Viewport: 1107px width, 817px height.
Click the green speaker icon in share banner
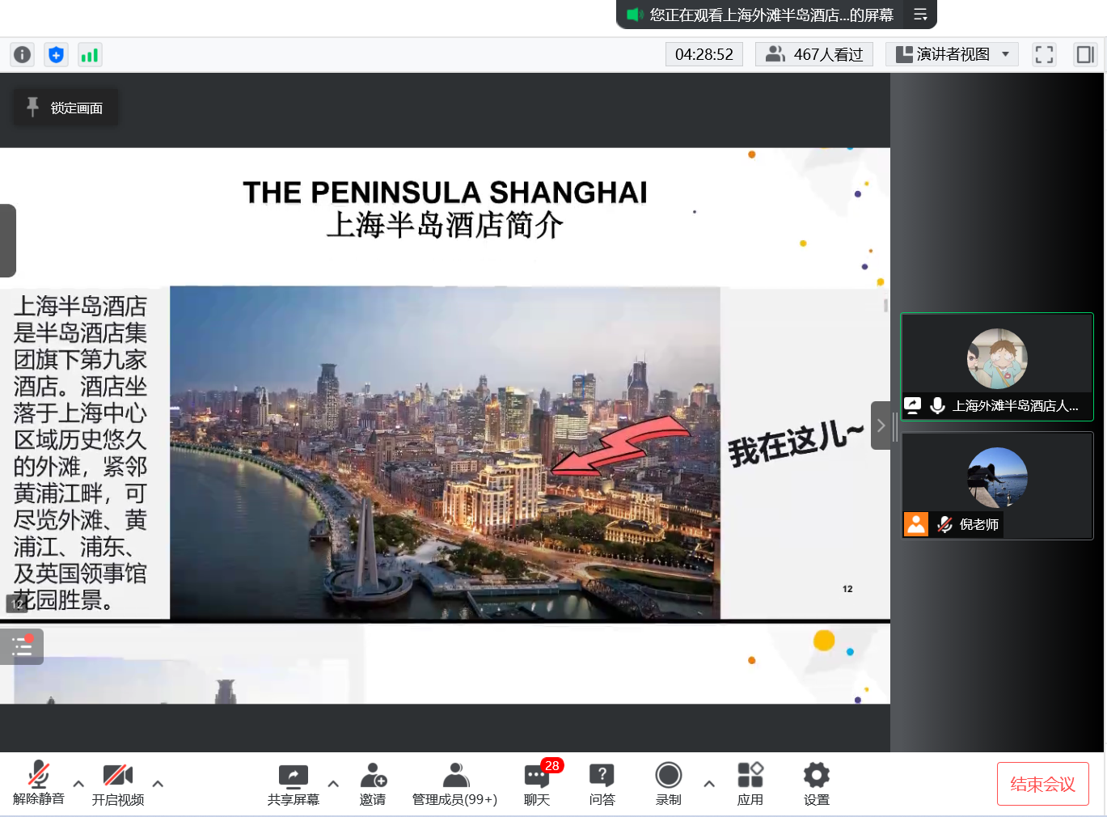click(x=635, y=15)
